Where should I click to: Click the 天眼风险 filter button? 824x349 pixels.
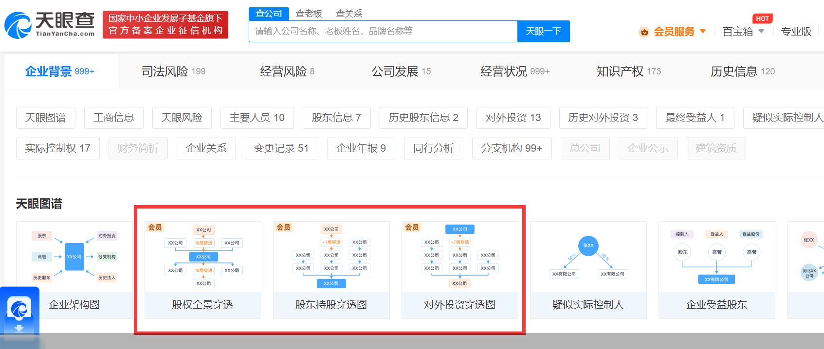coord(182,118)
